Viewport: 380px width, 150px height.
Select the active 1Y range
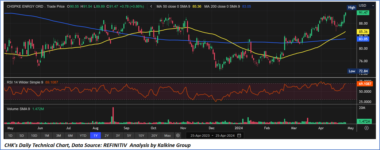pyautogui.click(x=95, y=135)
